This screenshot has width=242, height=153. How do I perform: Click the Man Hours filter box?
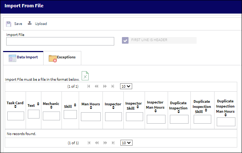(x=91, y=117)
